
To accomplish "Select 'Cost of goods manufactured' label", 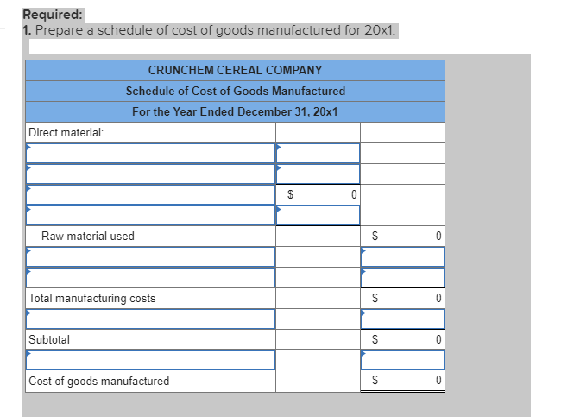I will coord(99,381).
